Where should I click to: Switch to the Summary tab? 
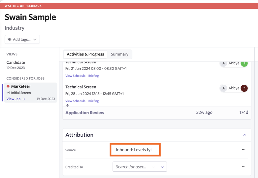click(119, 54)
